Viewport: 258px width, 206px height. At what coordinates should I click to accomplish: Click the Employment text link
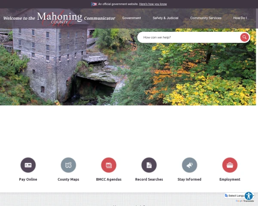[x=230, y=179]
